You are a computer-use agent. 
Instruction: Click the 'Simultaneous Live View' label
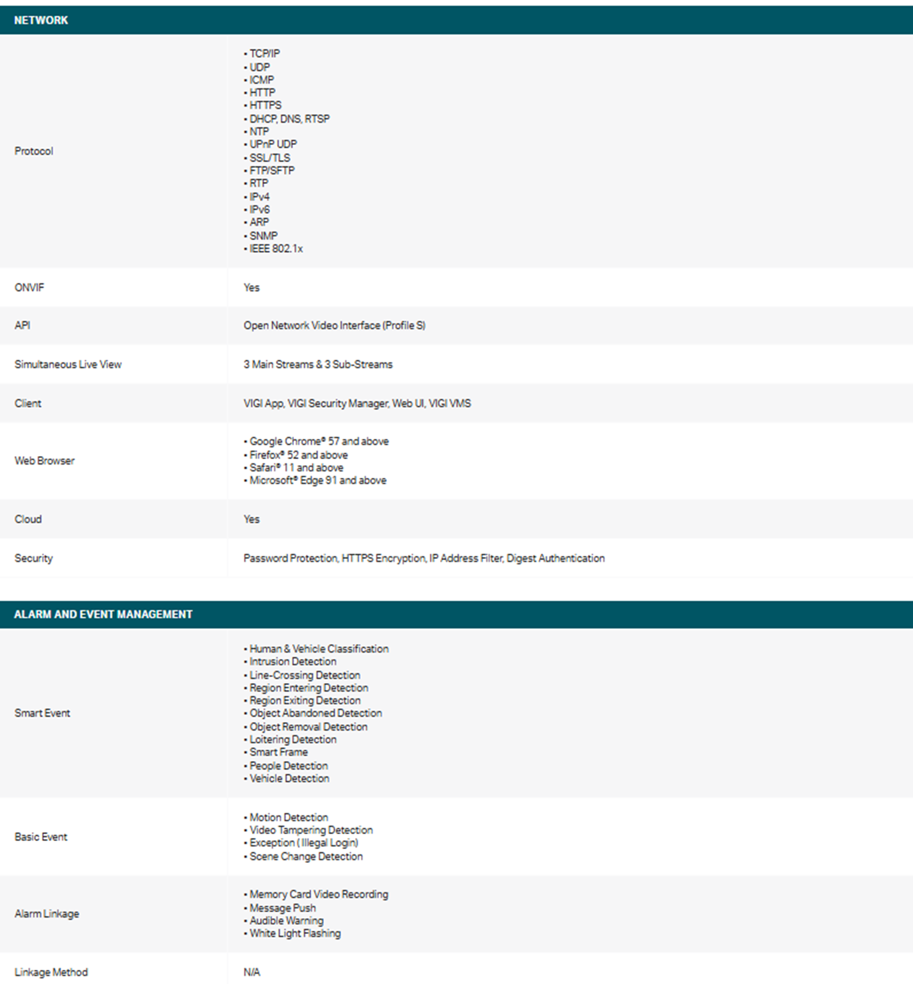(x=68, y=364)
